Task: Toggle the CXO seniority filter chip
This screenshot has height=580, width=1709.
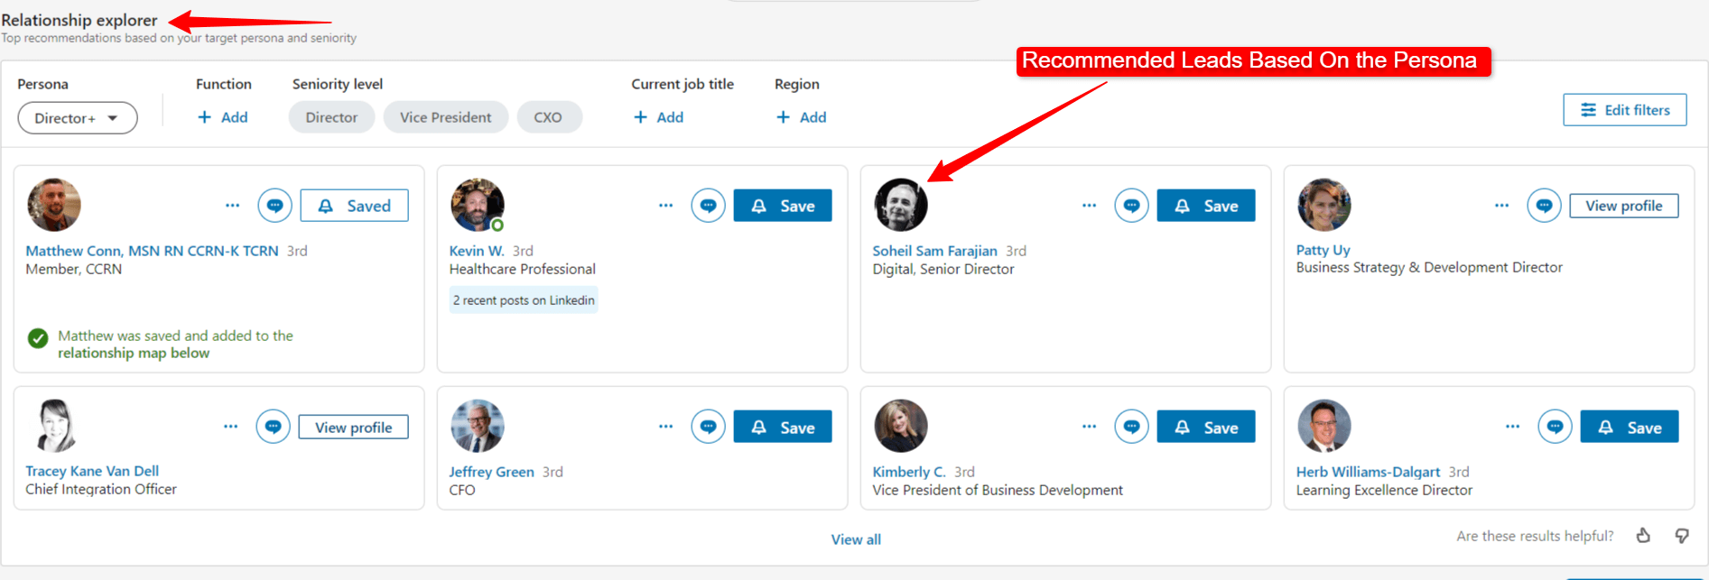Action: coord(548,117)
